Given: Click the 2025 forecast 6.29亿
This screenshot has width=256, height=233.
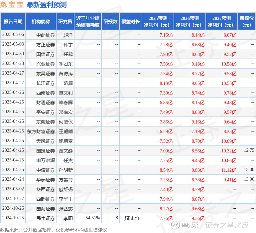Looking at the screenshot, I should coord(166,131).
